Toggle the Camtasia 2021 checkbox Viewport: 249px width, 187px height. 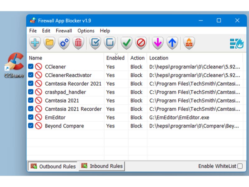tap(31, 100)
